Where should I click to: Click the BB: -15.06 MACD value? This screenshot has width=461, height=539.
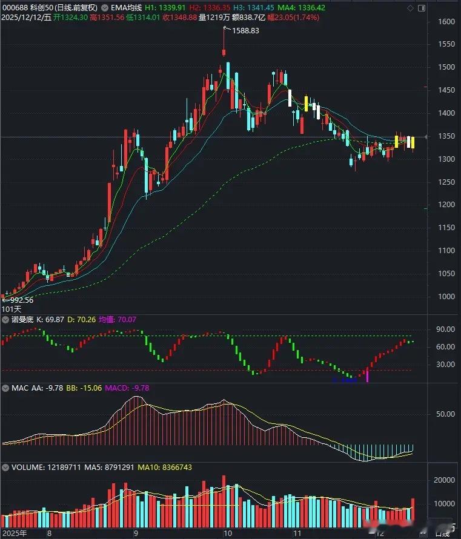point(84,388)
